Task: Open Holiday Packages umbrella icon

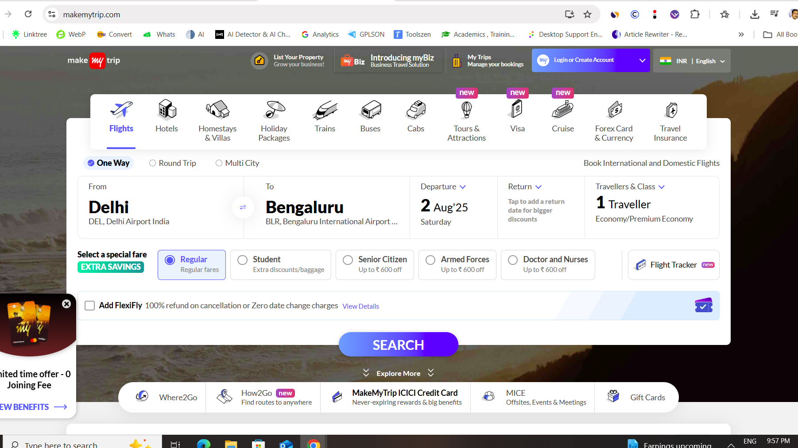Action: coord(274,110)
